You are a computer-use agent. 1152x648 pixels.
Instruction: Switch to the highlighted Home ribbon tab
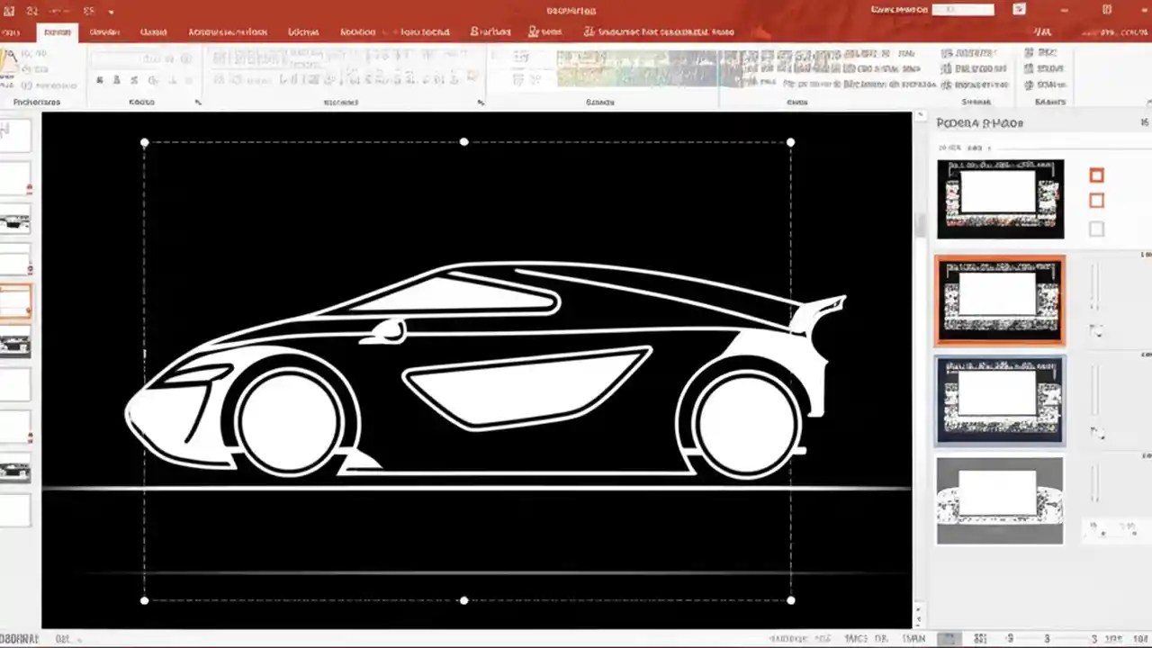coord(57,31)
